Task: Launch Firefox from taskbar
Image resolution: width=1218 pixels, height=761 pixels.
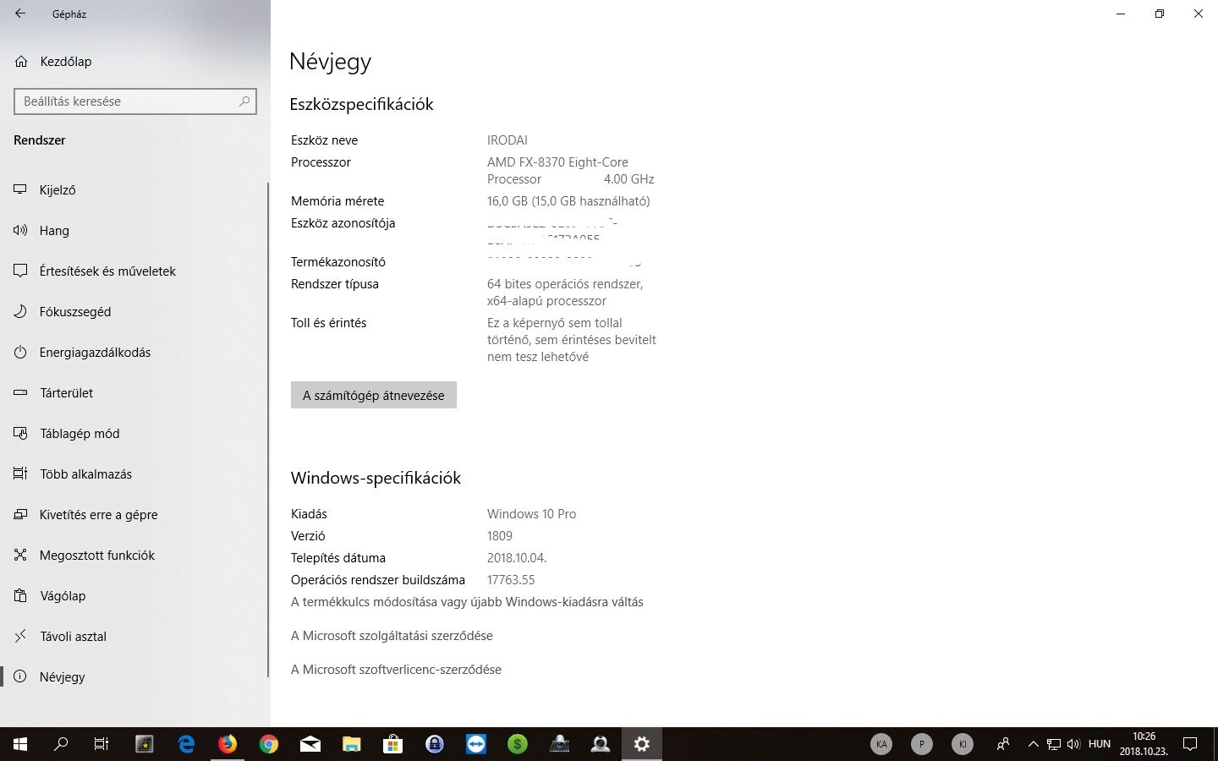Action: 228,744
